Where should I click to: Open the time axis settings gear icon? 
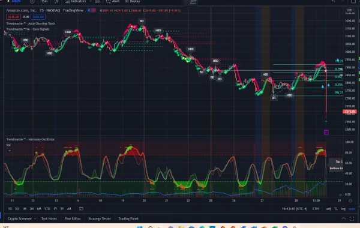point(350,200)
